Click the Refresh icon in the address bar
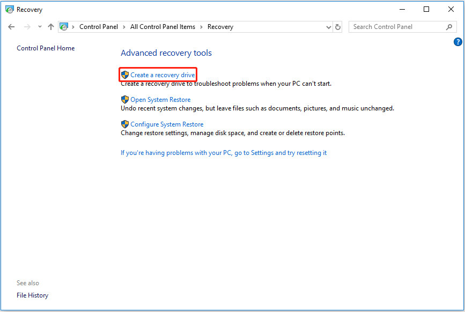This screenshot has width=465, height=312. coord(337,26)
